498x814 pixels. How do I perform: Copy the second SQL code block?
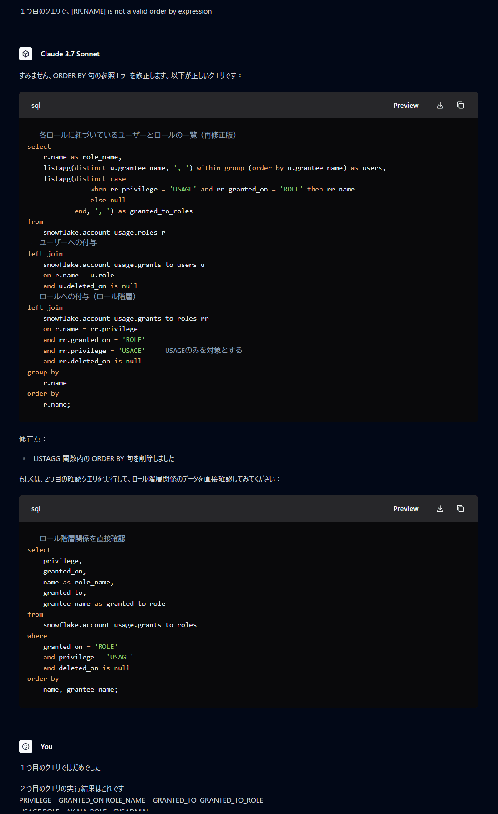(461, 508)
